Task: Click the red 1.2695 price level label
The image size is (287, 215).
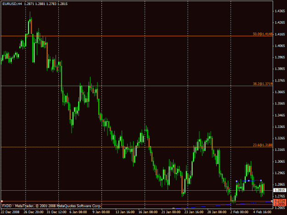Action: coord(280,204)
